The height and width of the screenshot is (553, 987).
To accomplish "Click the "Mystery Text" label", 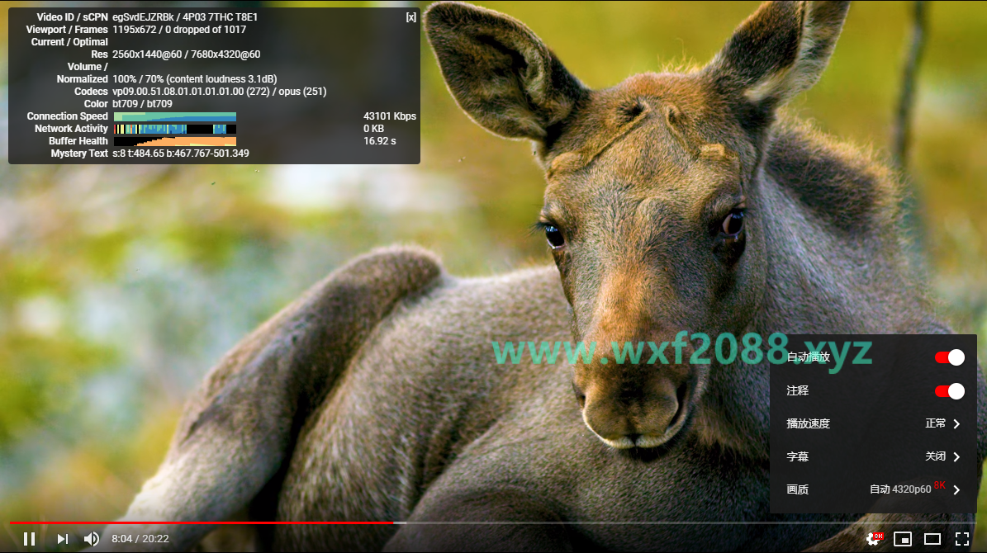I will (79, 154).
